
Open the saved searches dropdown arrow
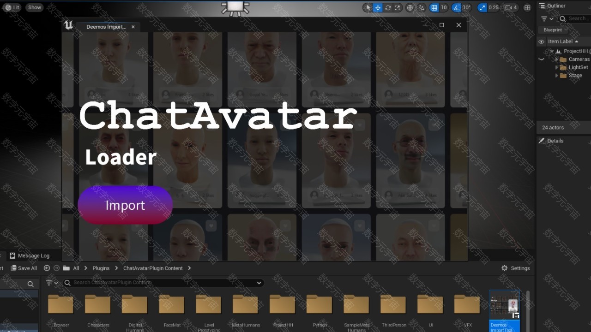click(x=259, y=283)
